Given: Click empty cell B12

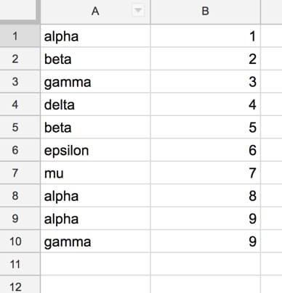Looking at the screenshot, I should pos(205,285).
